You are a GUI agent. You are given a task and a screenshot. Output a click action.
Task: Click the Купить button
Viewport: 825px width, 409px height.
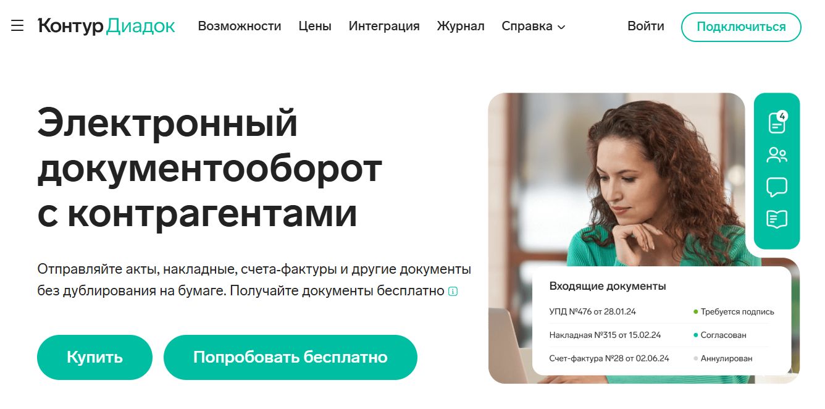pos(94,357)
